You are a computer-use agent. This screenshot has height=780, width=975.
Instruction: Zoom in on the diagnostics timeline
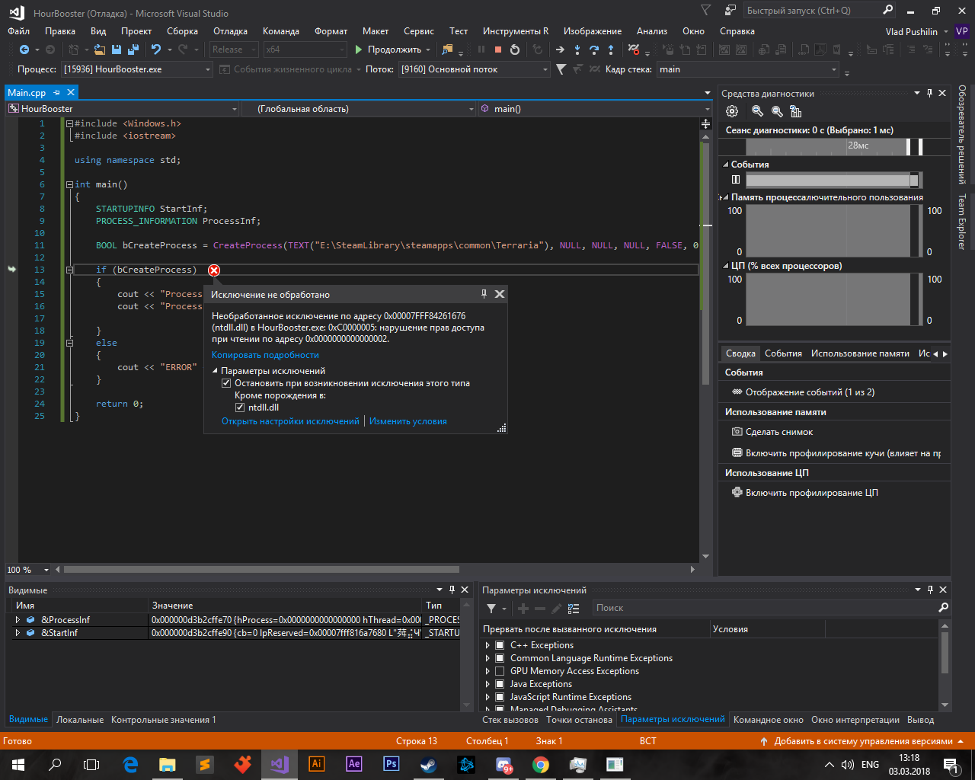point(757,111)
